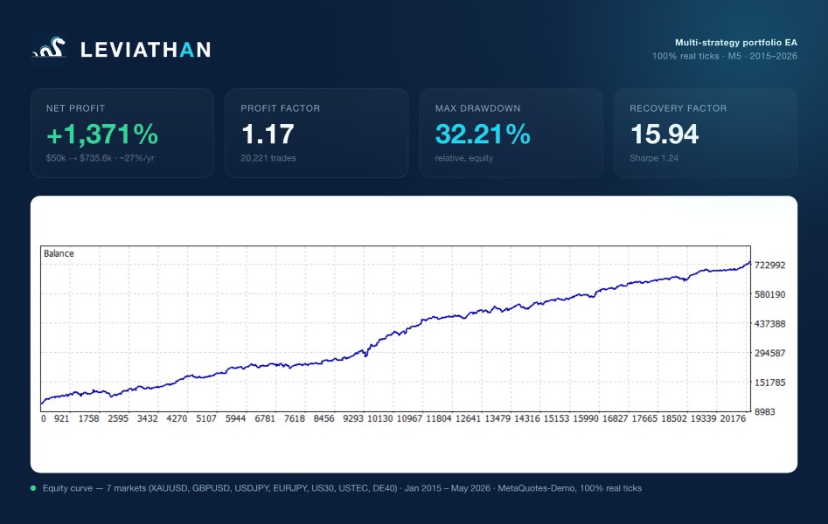Click the 15990 x-axis tick label

[586, 418]
